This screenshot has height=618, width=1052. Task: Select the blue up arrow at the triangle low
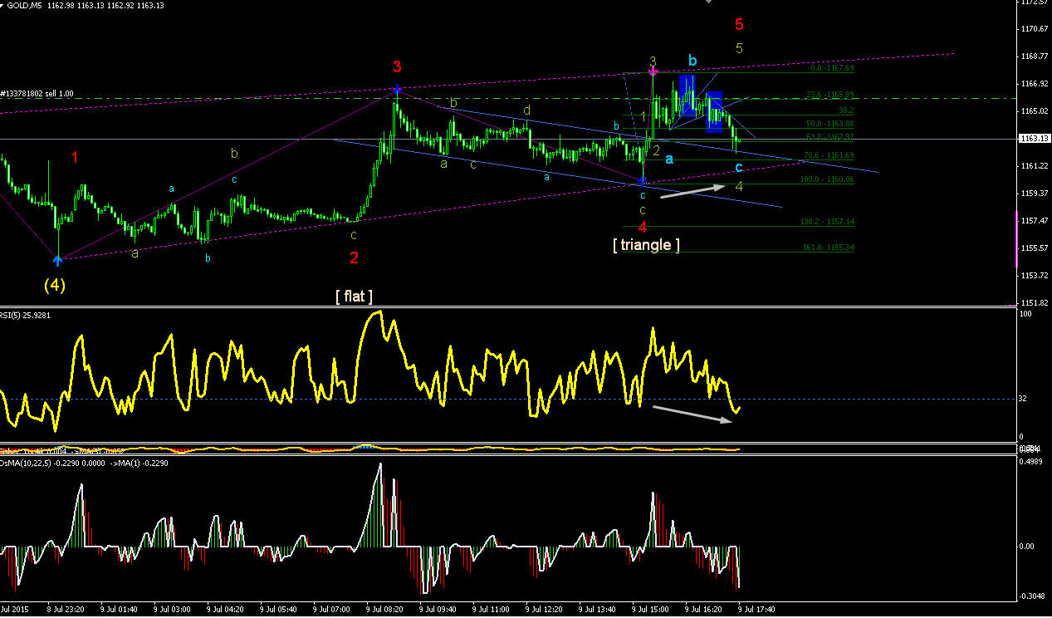tap(643, 181)
